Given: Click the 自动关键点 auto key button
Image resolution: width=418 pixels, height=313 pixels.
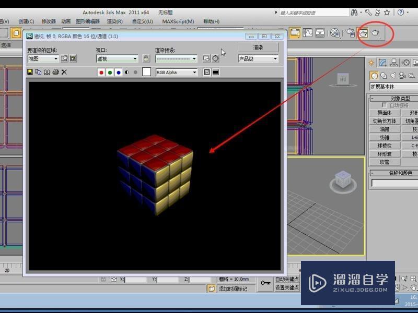Looking at the screenshot, I should tap(287, 279).
